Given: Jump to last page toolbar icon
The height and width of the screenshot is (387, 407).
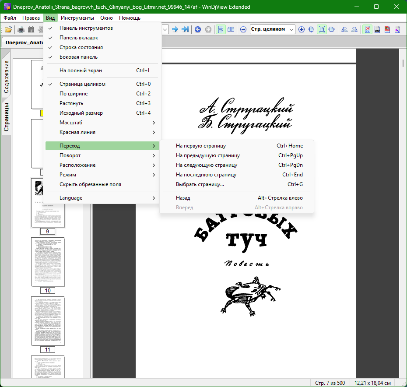Looking at the screenshot, I should (x=185, y=29).
